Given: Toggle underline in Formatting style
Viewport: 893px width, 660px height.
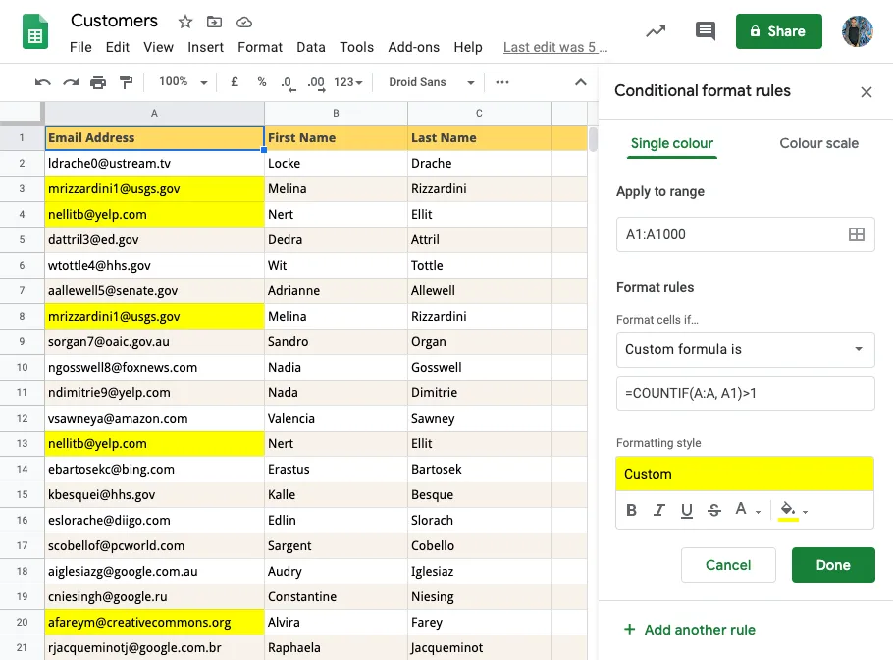Looking at the screenshot, I should pos(686,510).
